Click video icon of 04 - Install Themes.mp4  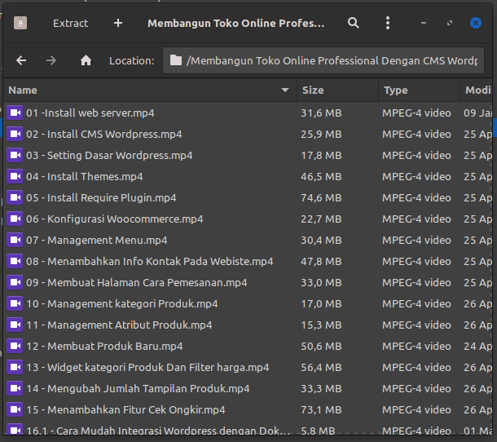[x=15, y=176]
